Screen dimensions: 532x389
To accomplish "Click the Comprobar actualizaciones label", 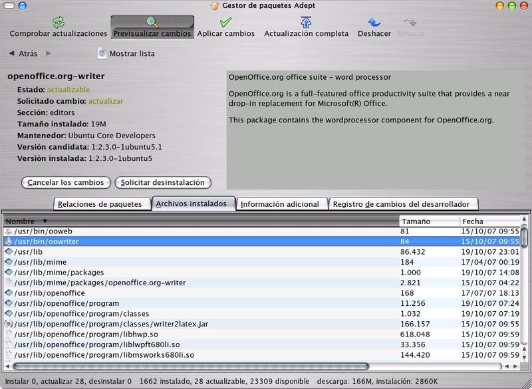I will (x=59, y=33).
